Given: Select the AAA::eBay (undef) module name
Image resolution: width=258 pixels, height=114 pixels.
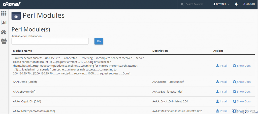Looking at the screenshot, I should pos(24,92).
